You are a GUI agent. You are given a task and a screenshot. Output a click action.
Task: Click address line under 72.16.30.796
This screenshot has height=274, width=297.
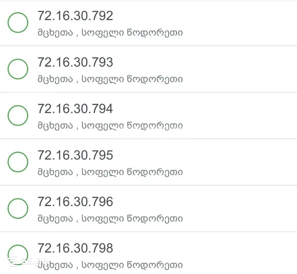pos(110,219)
